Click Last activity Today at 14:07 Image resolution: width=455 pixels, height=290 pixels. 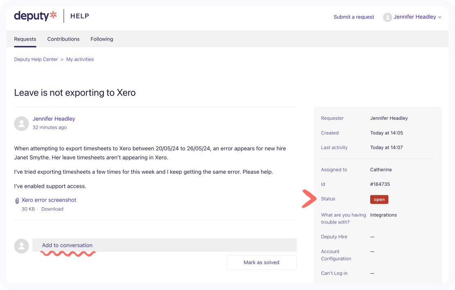click(387, 148)
